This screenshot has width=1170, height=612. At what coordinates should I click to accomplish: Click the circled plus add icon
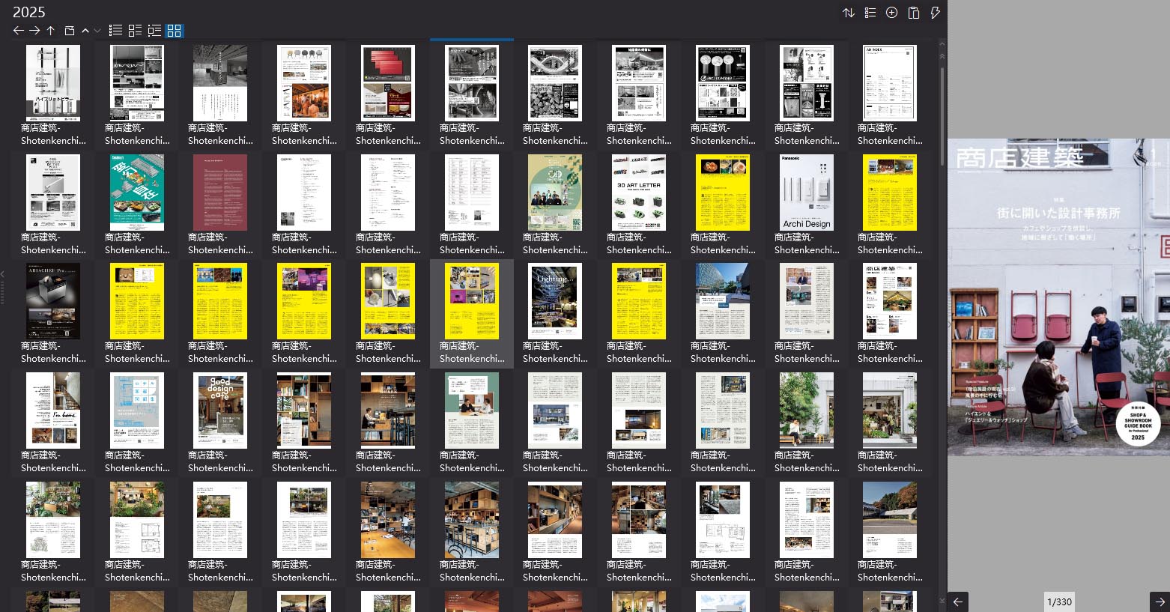(x=891, y=13)
